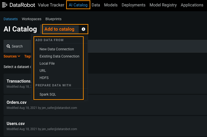
Task: Open the Orders.csv dataset
Action: [x=17, y=102]
